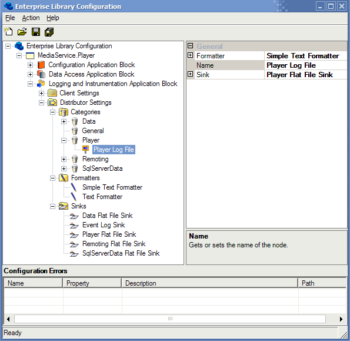Image resolution: width=350 pixels, height=341 pixels.
Task: Collapse the Logging and Instrumentation Application Block
Action: click(x=31, y=84)
